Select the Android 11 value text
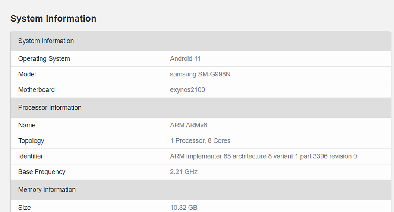The image size is (394, 212). pyautogui.click(x=185, y=59)
